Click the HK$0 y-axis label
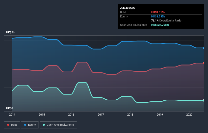Screen dimensions: 208x133 [x=10, y=108]
